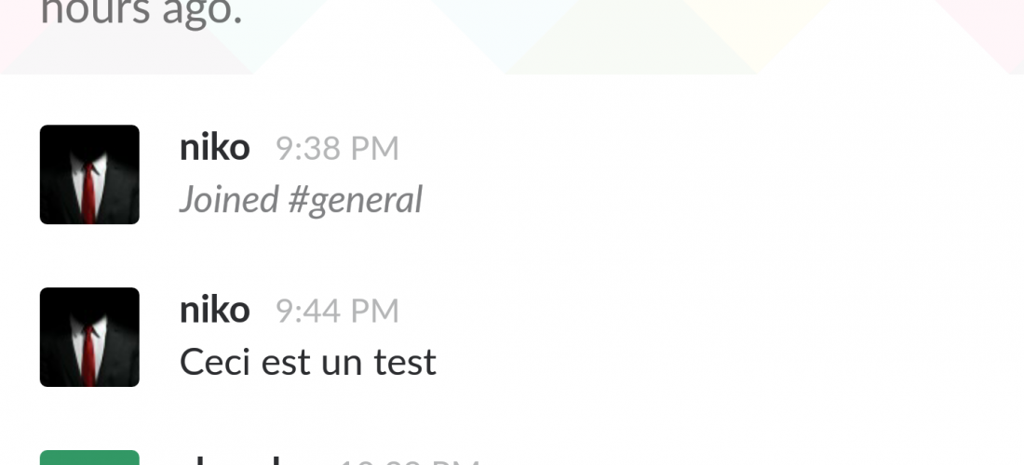Open niko's profile from the 9:38 PM username
1024x465 pixels.
point(214,148)
